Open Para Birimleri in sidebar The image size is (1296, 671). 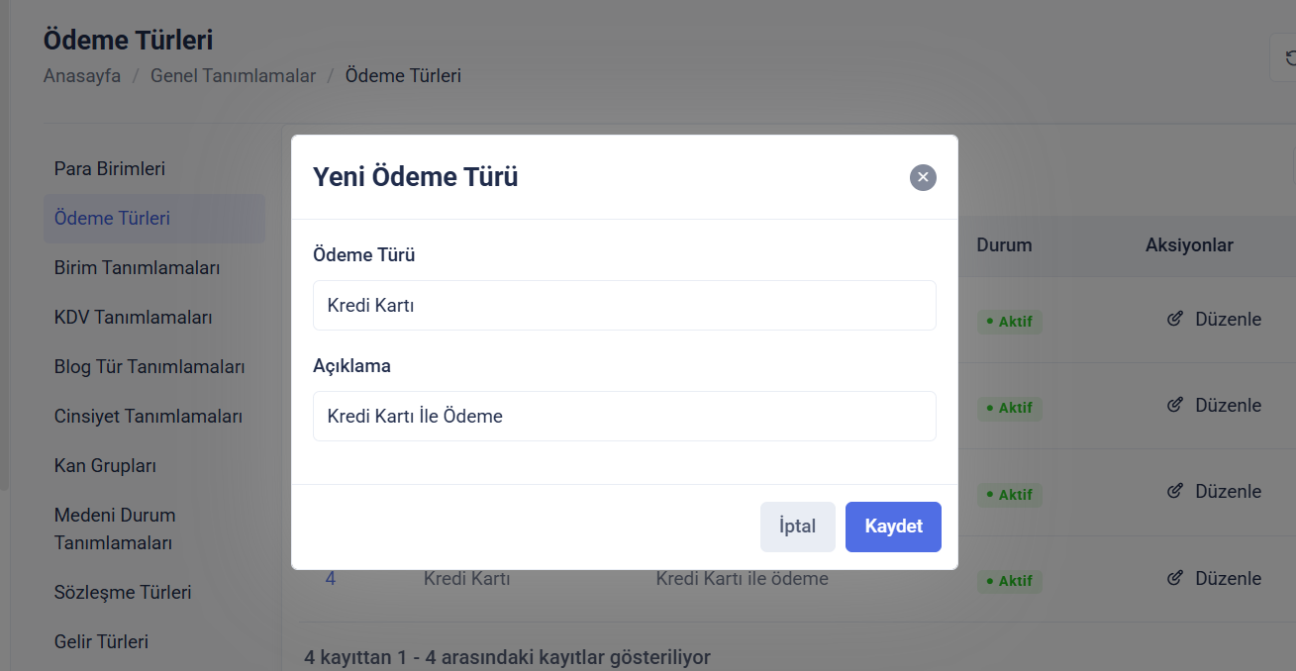pyautogui.click(x=110, y=169)
